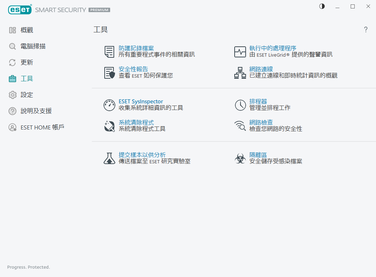Viewport: 376px width, 277px height.
Task: Open the 說明及支援 menu item
Action: (x=36, y=111)
